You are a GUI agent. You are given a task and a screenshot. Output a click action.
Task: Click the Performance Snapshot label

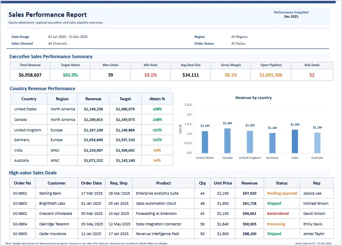pyautogui.click(x=291, y=12)
